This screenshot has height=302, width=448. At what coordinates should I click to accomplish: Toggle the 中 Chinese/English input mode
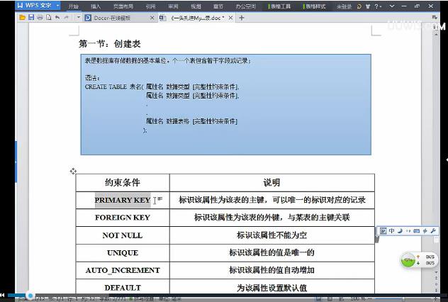pyautogui.click(x=391, y=231)
